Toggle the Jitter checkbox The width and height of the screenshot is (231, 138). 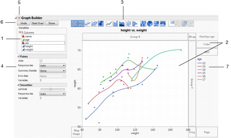41,61
